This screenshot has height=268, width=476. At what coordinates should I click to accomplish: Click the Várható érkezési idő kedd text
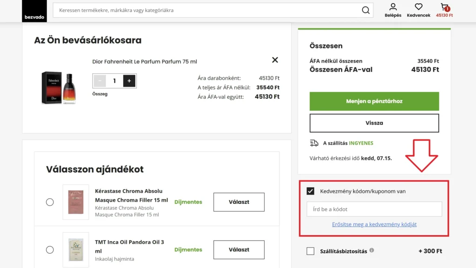pyautogui.click(x=350, y=159)
